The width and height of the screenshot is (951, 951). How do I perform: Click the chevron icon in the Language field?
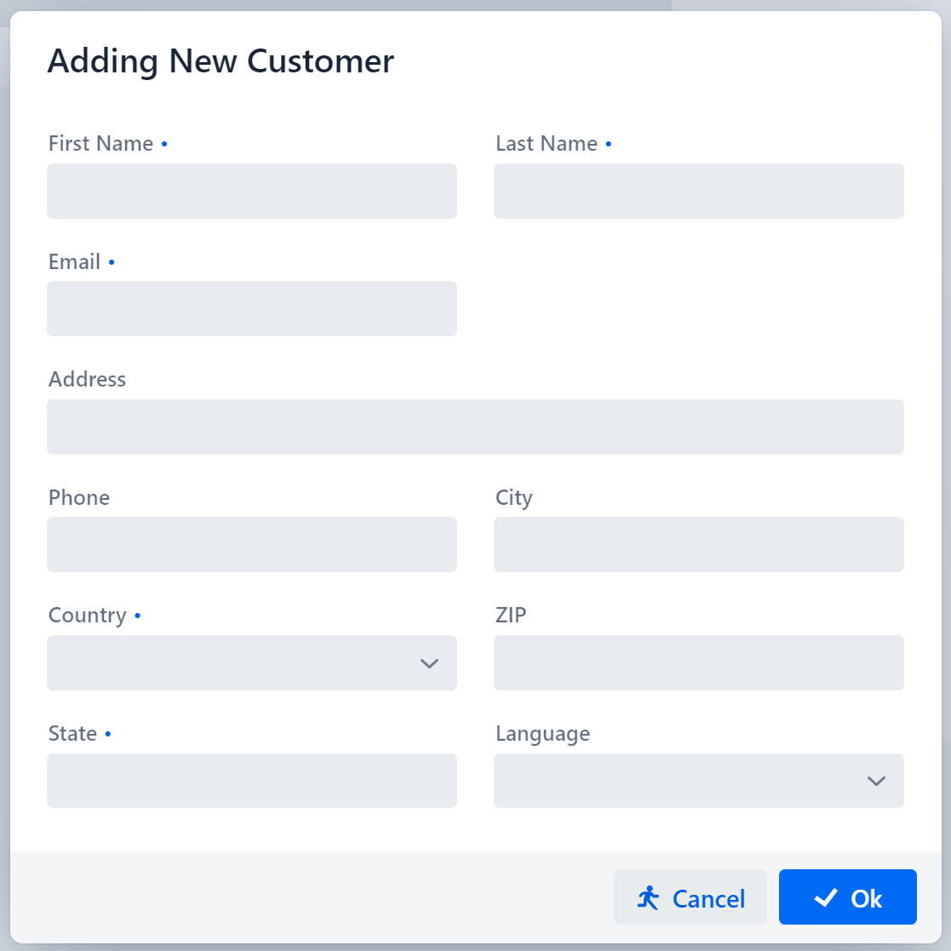876,781
